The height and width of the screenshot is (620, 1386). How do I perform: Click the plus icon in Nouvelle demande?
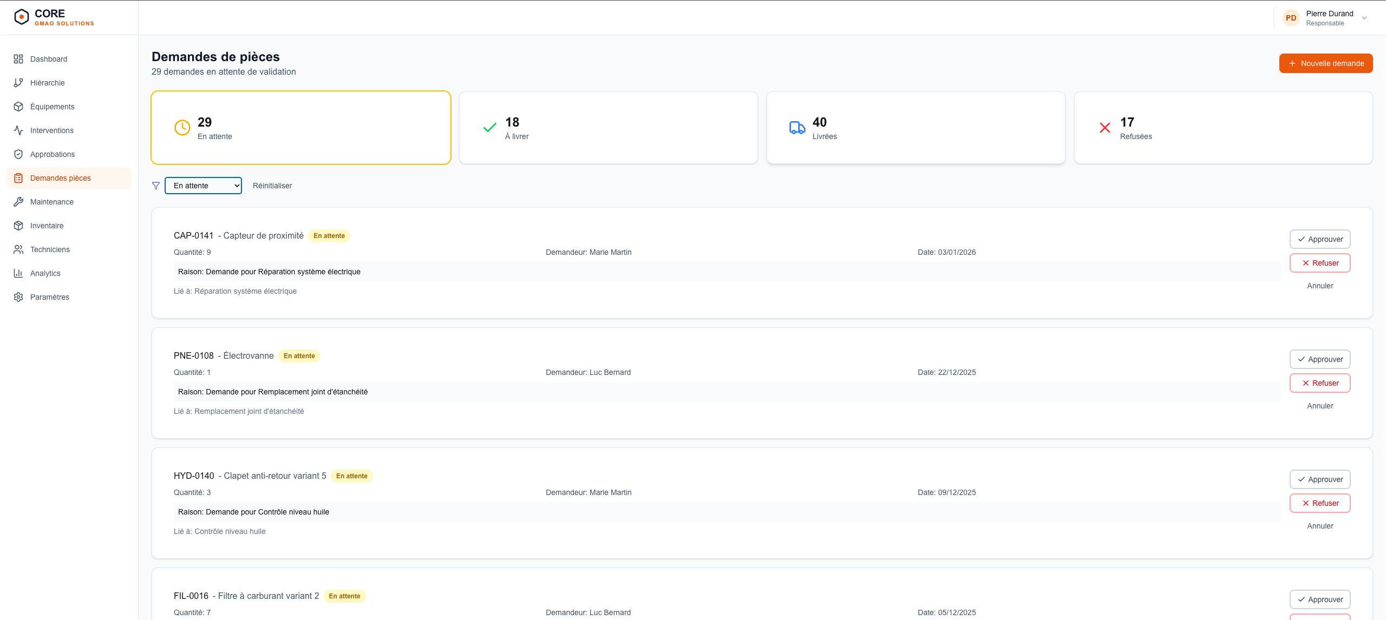click(1292, 63)
